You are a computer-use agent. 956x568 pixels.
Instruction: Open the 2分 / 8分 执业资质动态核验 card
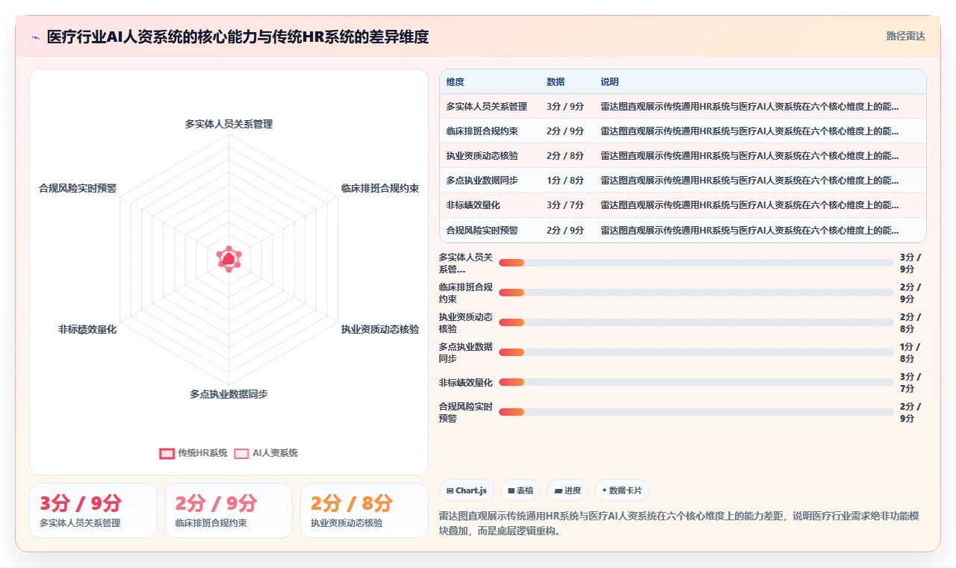point(364,511)
